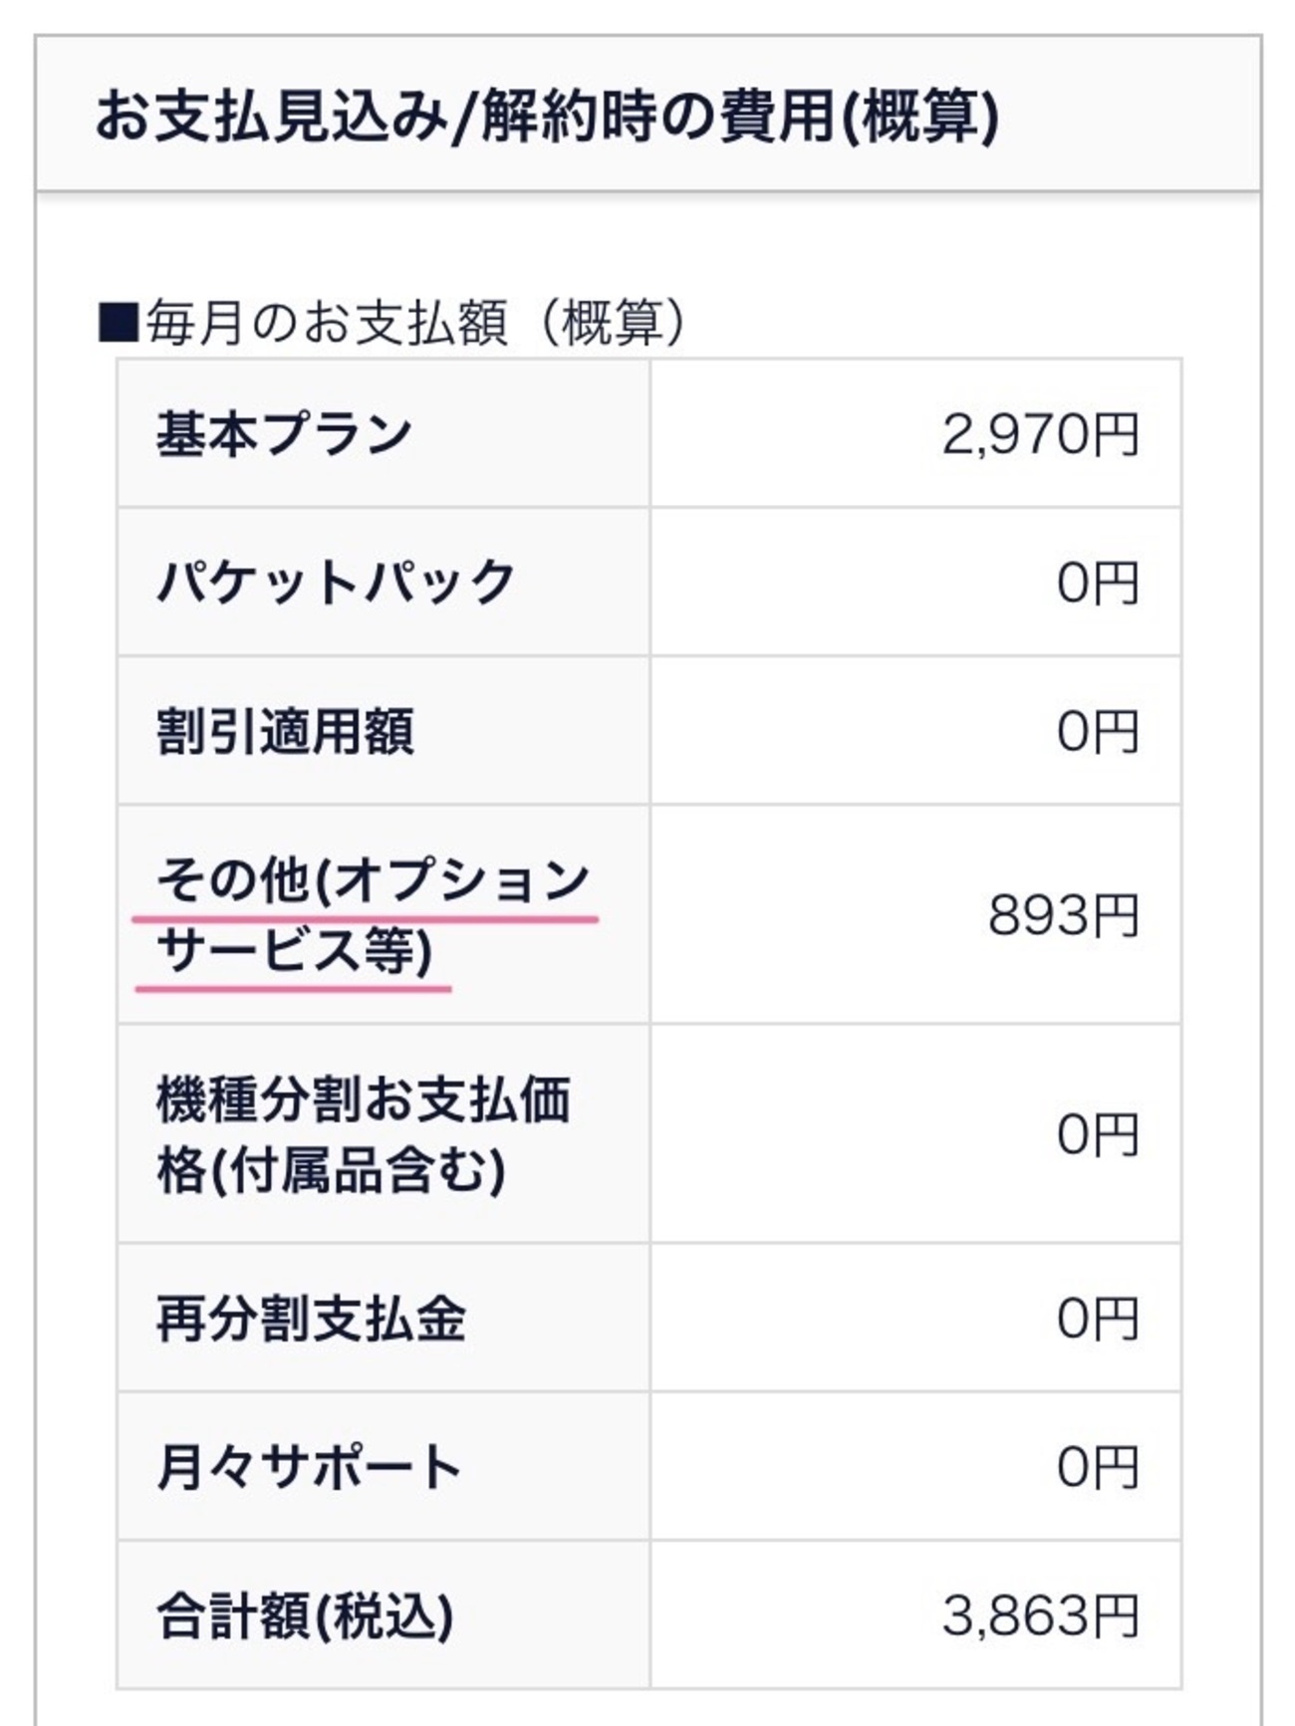This screenshot has height=1726, width=1295.
Task: Click the 0円 value for 機種分割お支払価格
Action: [1097, 1134]
